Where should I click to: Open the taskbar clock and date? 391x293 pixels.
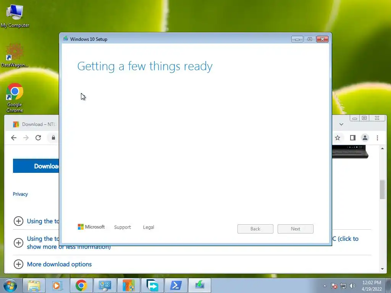(x=372, y=286)
